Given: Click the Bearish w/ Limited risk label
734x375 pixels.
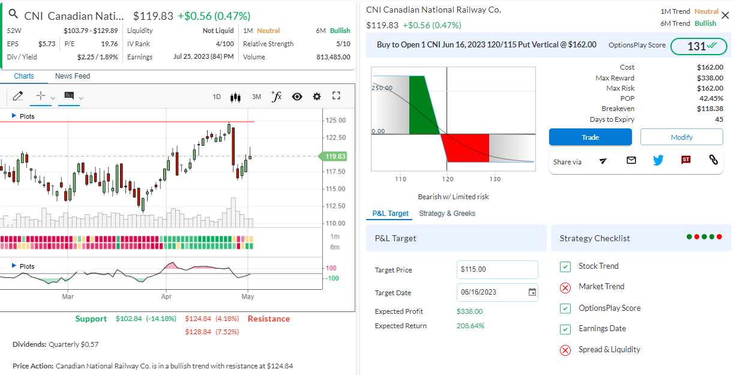Looking at the screenshot, I should (454, 197).
